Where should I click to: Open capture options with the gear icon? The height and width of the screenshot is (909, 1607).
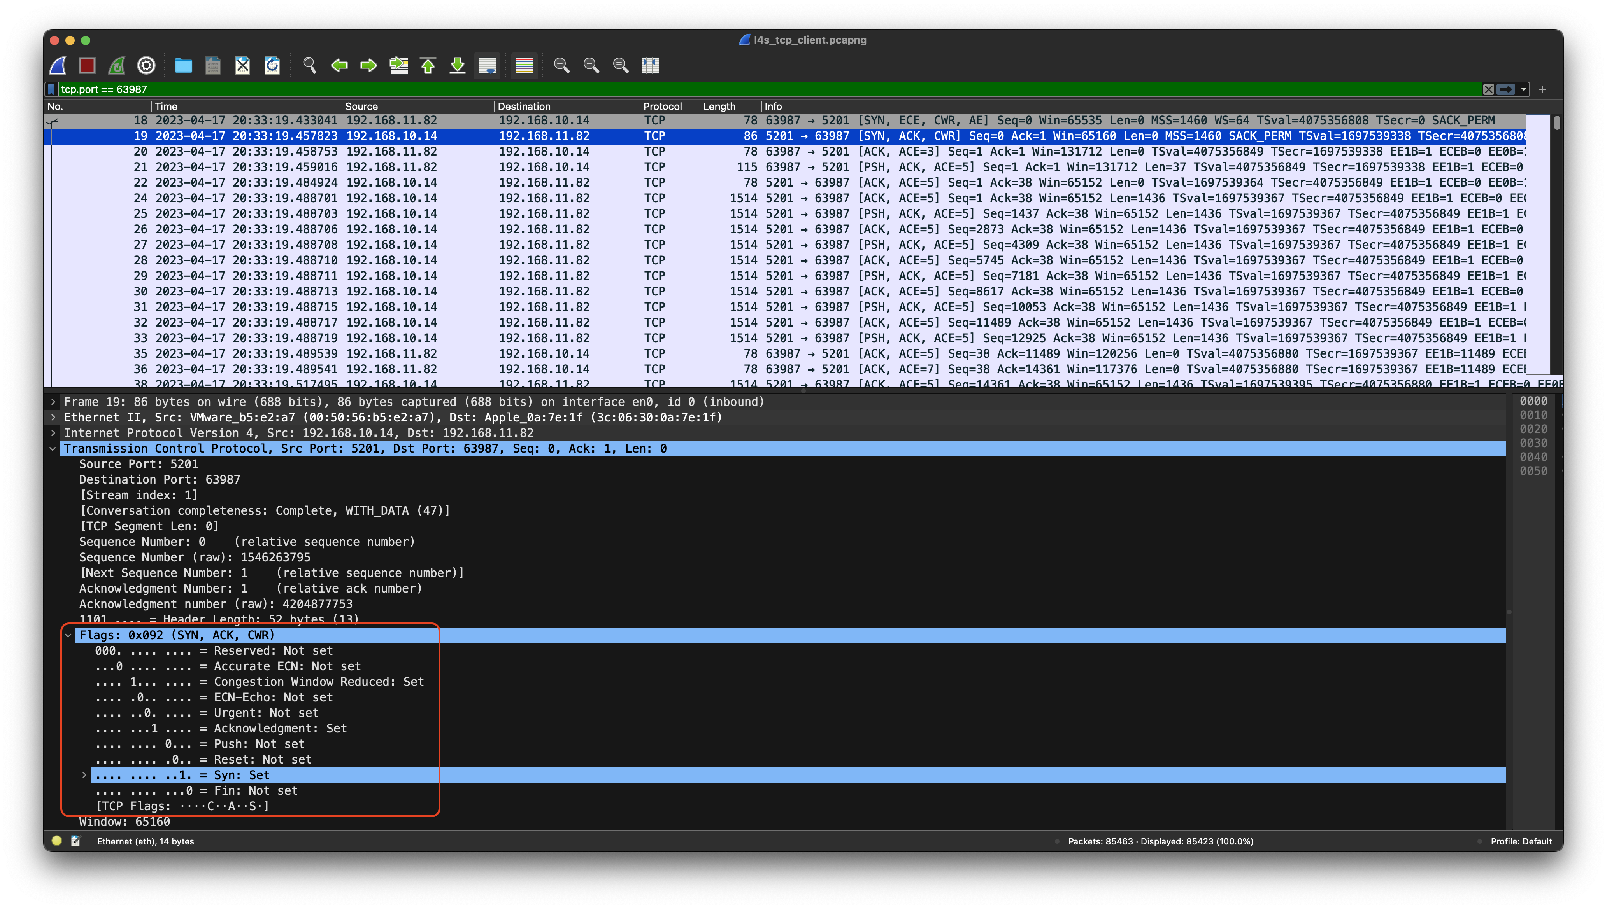click(x=146, y=65)
